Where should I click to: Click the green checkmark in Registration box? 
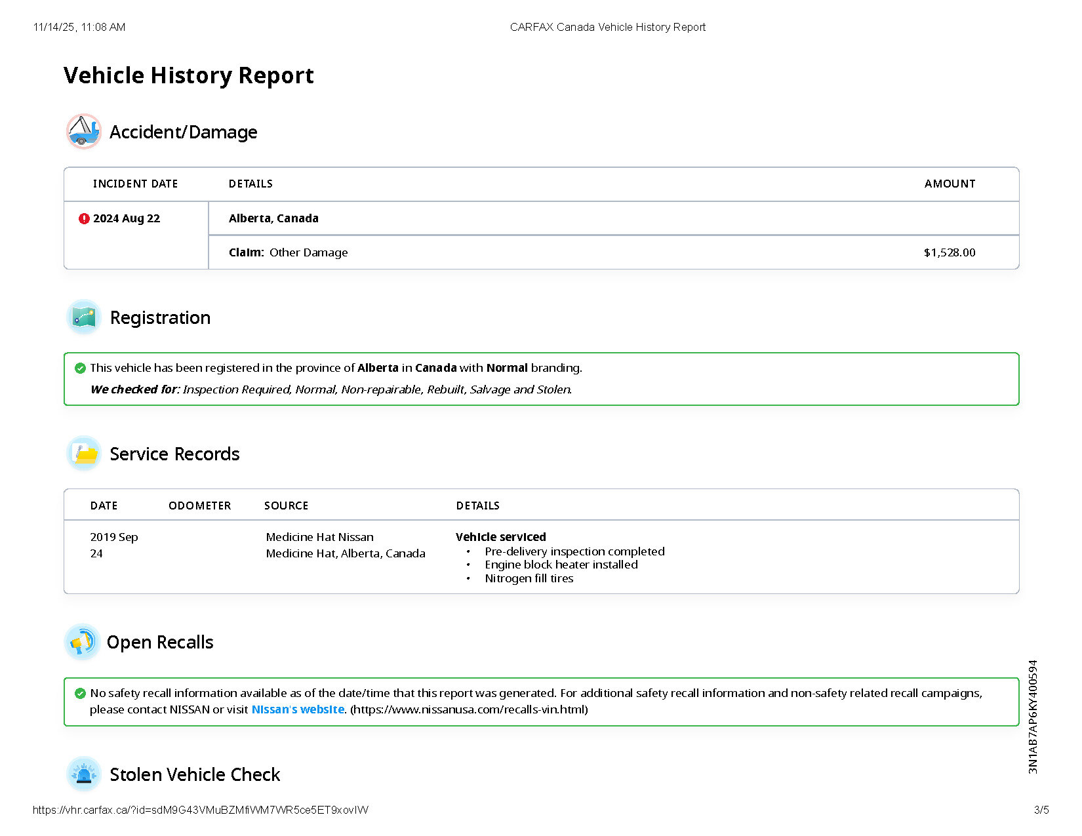point(80,368)
